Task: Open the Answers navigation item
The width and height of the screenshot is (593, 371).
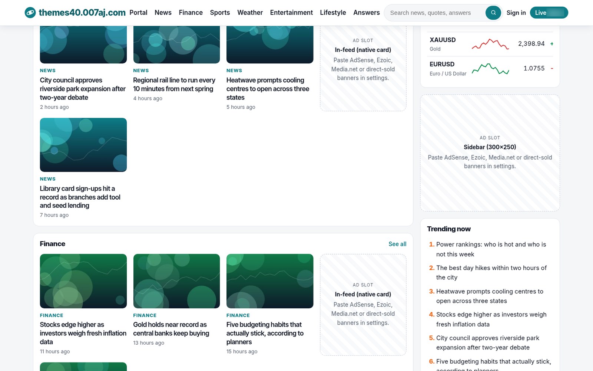Action: (x=367, y=13)
